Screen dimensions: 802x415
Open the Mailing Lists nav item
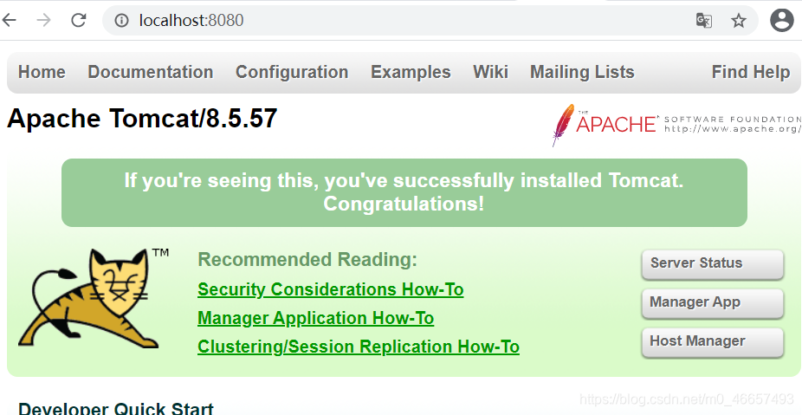pyautogui.click(x=582, y=72)
